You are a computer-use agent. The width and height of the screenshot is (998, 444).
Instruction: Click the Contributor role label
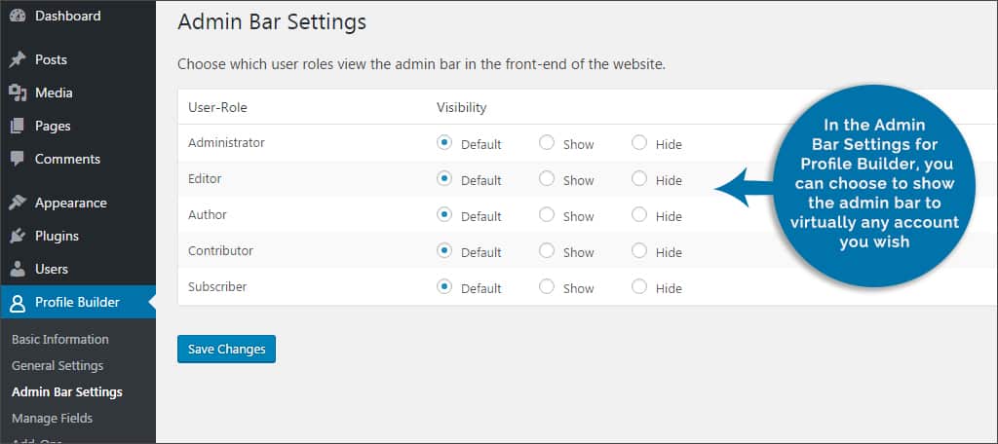coord(221,250)
